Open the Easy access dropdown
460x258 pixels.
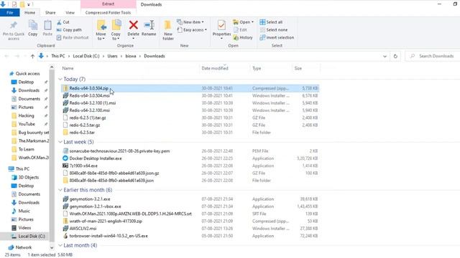tap(192, 30)
